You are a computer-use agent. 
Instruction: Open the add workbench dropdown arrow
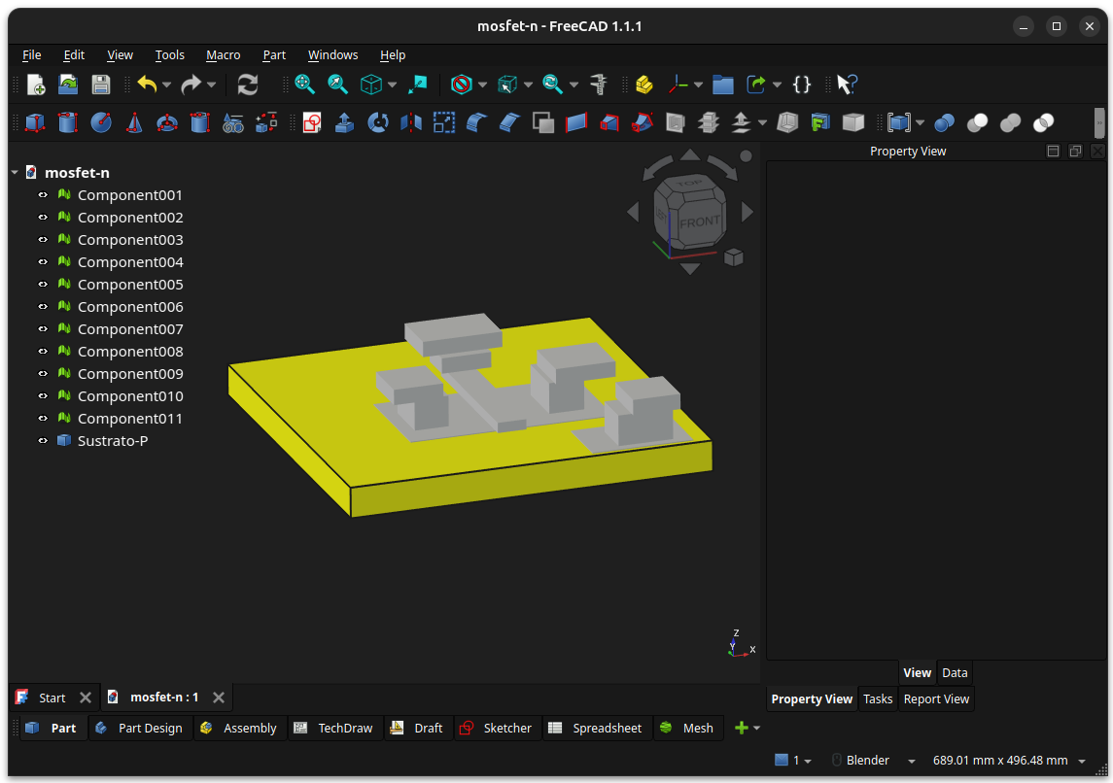(756, 729)
